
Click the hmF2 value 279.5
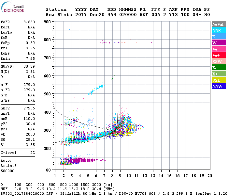pyautogui.click(x=29, y=108)
